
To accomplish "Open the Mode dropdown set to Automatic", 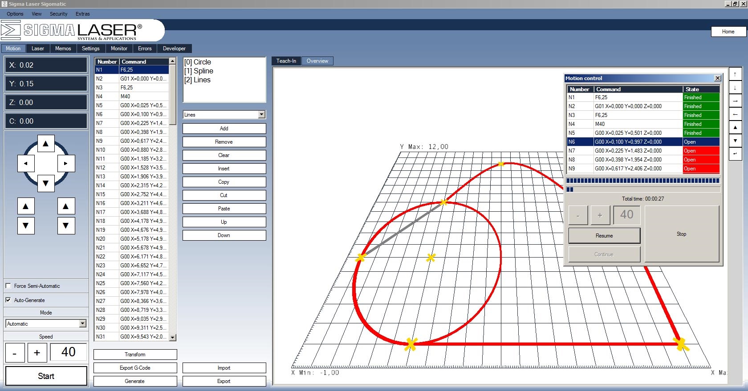I will (82, 324).
